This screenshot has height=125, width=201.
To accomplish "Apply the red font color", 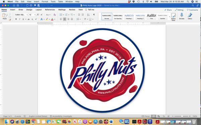I will coord(52,19).
